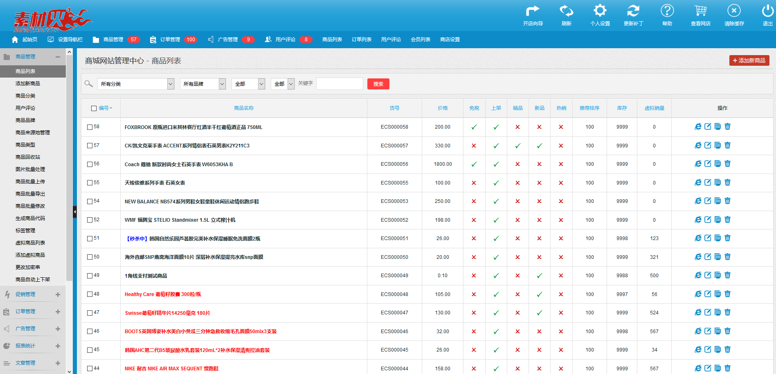Expand the 订单管理 sidebar section
Viewport: 776px width, 374px height.
tap(58, 312)
